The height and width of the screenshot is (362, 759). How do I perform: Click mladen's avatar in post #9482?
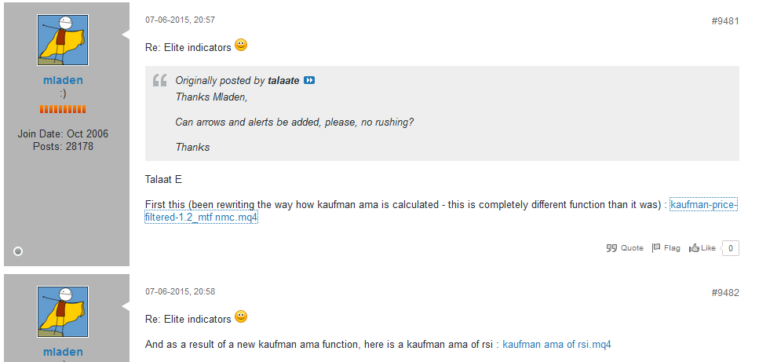(63, 312)
